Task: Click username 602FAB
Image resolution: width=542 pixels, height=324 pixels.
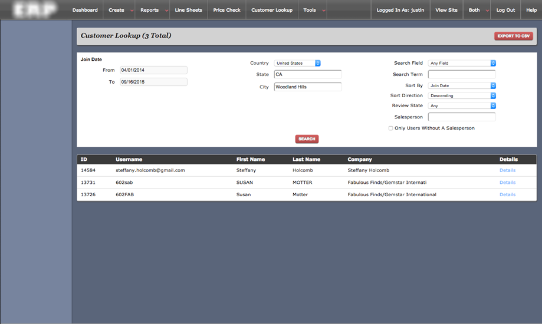Action: (x=125, y=194)
